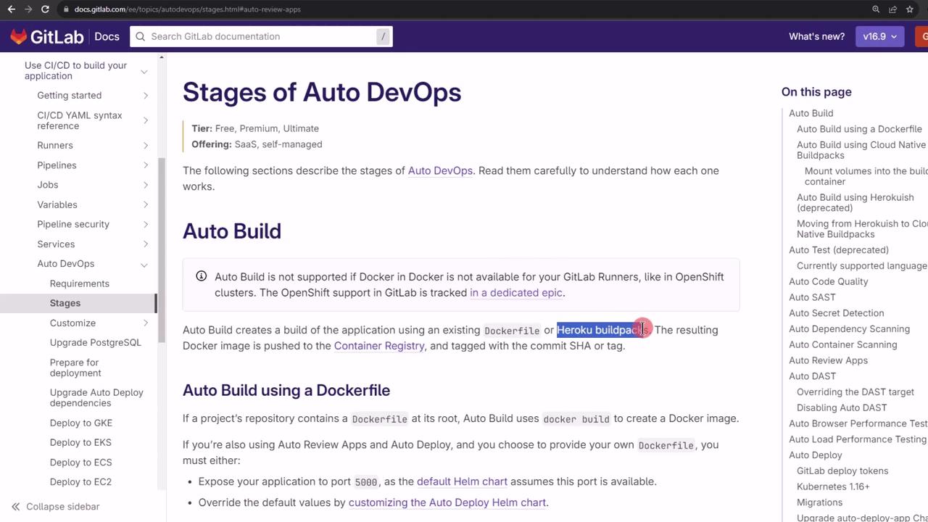Expand the Variables chevron
This screenshot has height=522, width=928.
point(146,205)
